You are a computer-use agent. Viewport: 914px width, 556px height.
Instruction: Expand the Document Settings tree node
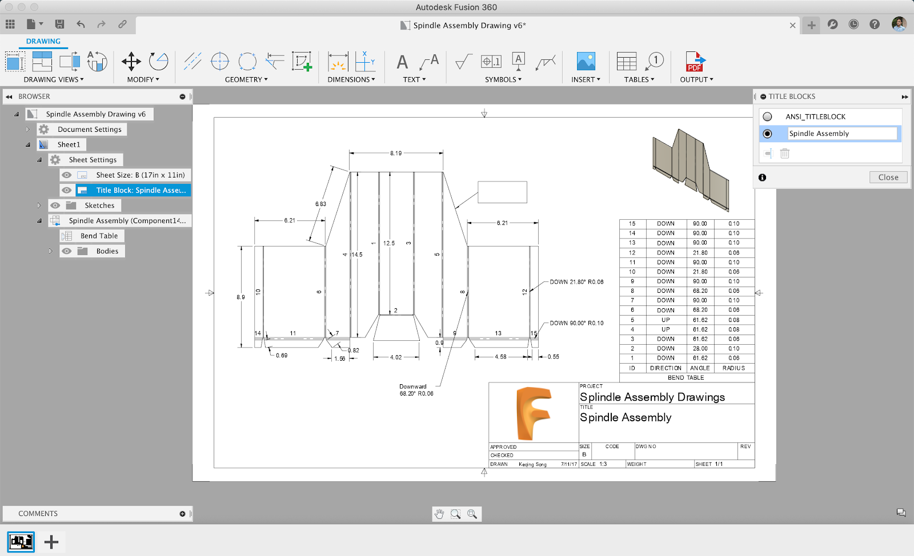(x=27, y=130)
